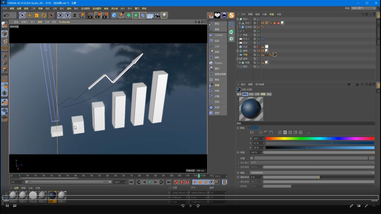Toggle the radio button beside 颜色 color
This screenshot has height=214, width=381.
click(x=238, y=128)
